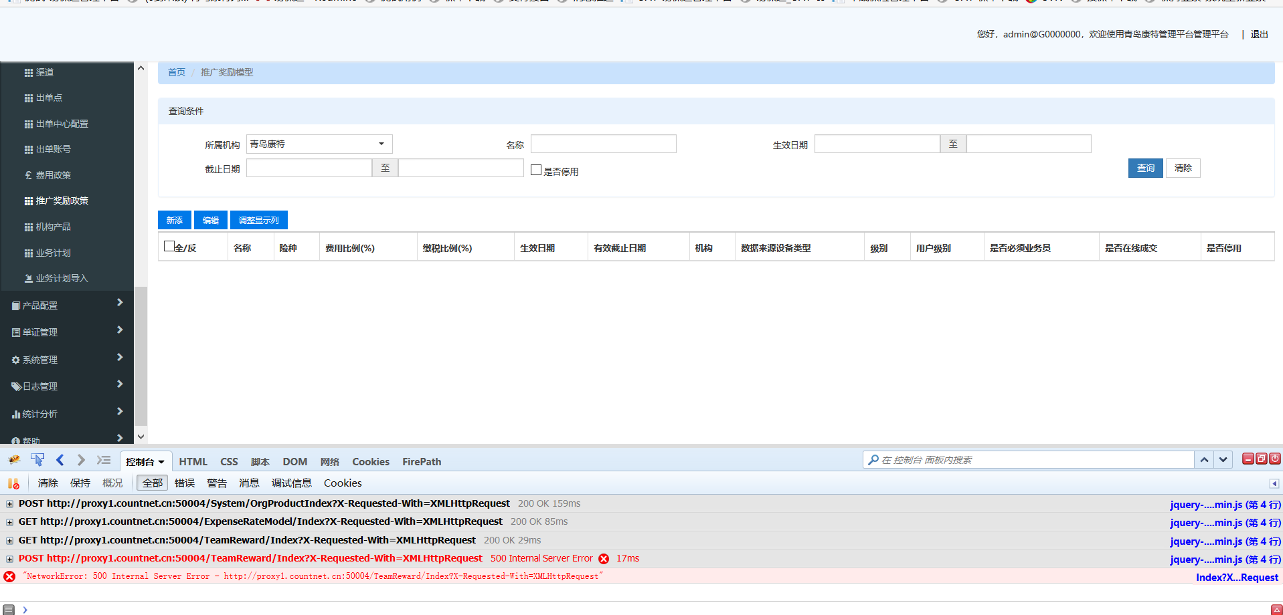Minimize the Firebug panel
The height and width of the screenshot is (615, 1283).
pos(1248,459)
